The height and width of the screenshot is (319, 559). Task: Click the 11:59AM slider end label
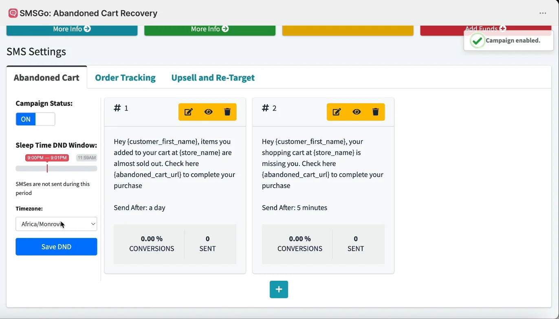click(x=87, y=158)
